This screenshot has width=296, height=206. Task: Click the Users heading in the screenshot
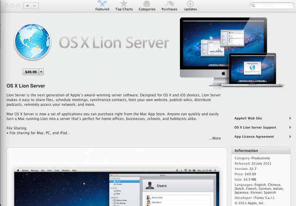[x=161, y=186]
